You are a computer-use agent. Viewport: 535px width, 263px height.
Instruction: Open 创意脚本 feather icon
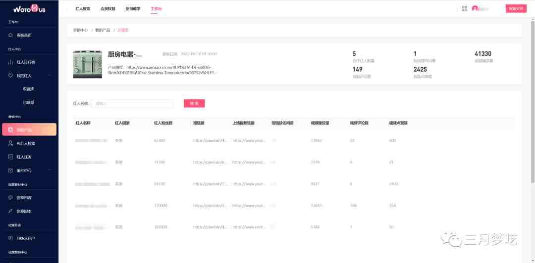click(x=10, y=211)
